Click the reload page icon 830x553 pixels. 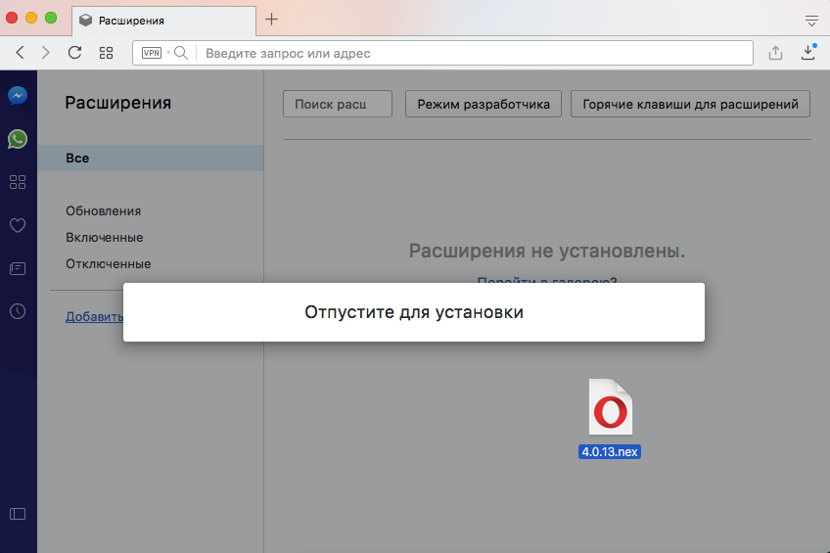[75, 53]
